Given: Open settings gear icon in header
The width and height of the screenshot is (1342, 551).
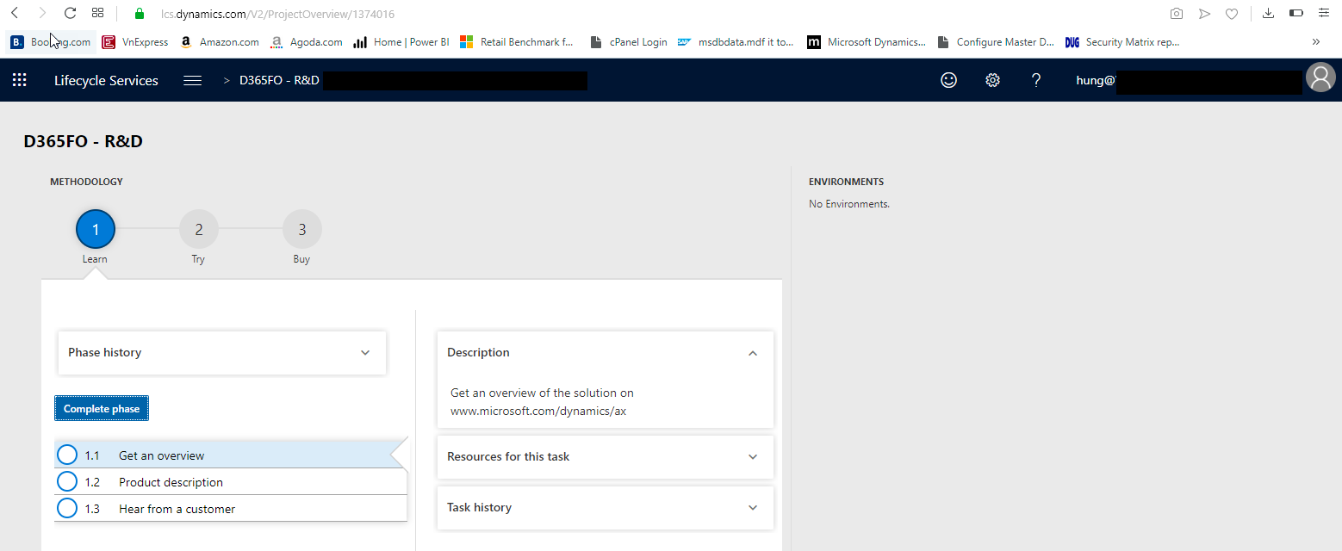Looking at the screenshot, I should (992, 80).
